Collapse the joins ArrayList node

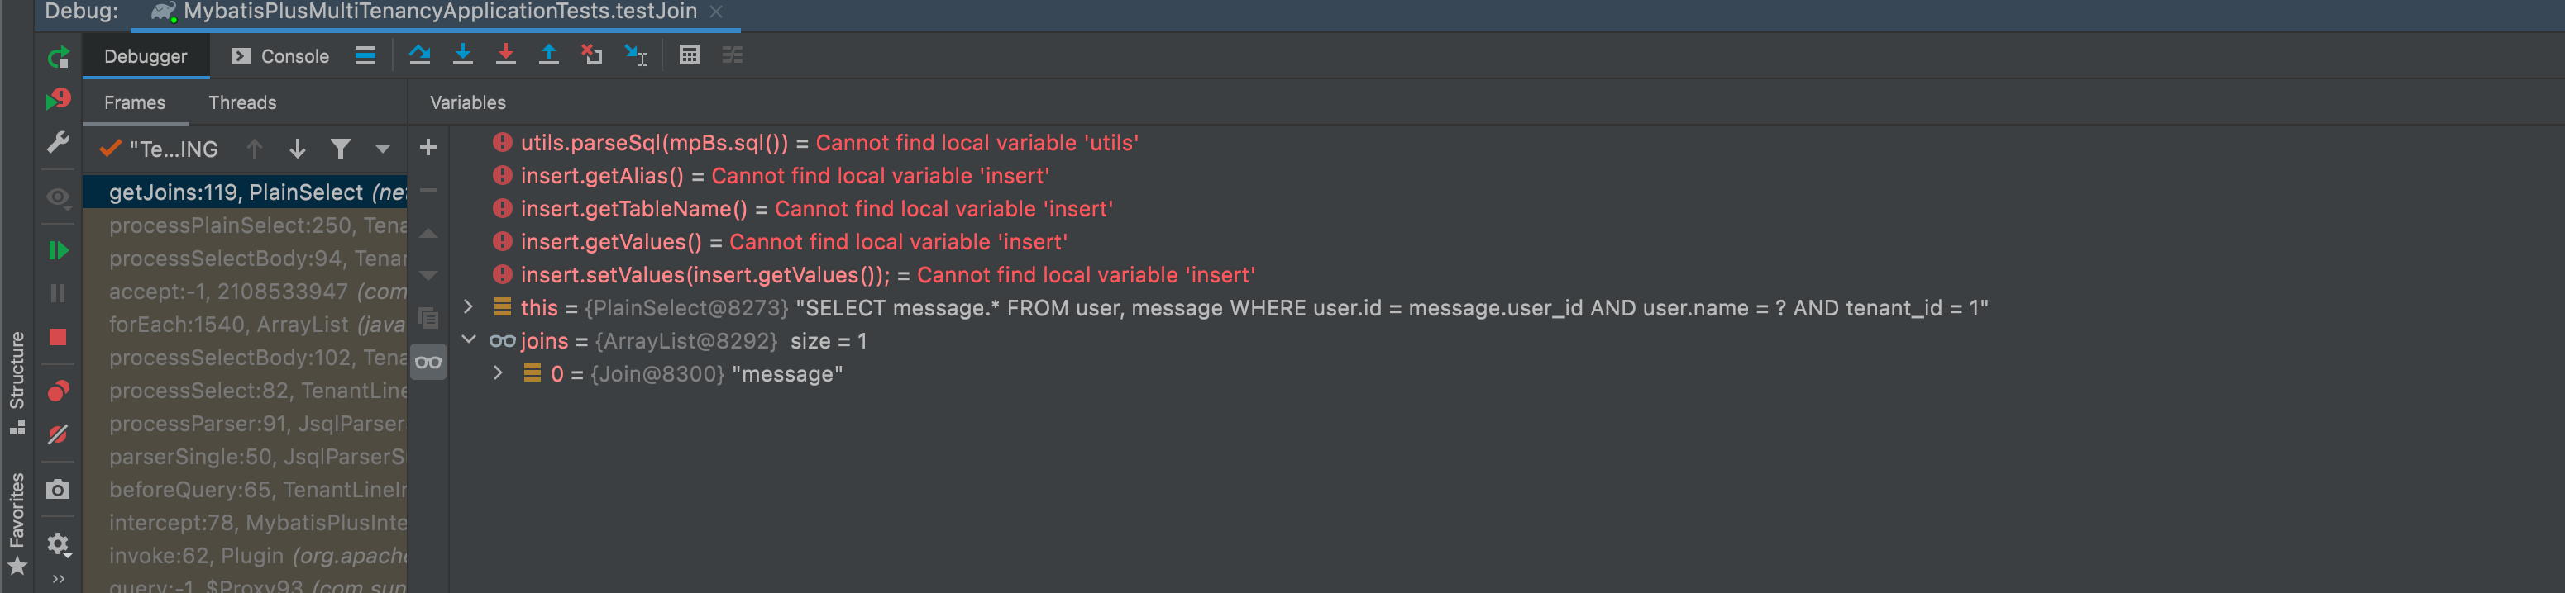point(468,340)
